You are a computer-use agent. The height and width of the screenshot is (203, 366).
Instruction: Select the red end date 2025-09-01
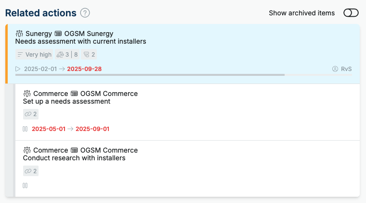(x=92, y=129)
